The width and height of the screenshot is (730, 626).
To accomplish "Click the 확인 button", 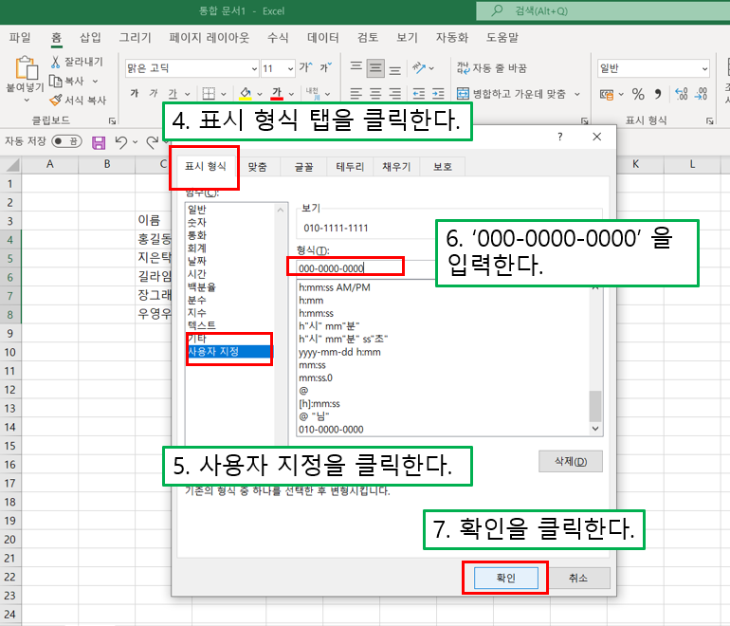I will click(506, 578).
